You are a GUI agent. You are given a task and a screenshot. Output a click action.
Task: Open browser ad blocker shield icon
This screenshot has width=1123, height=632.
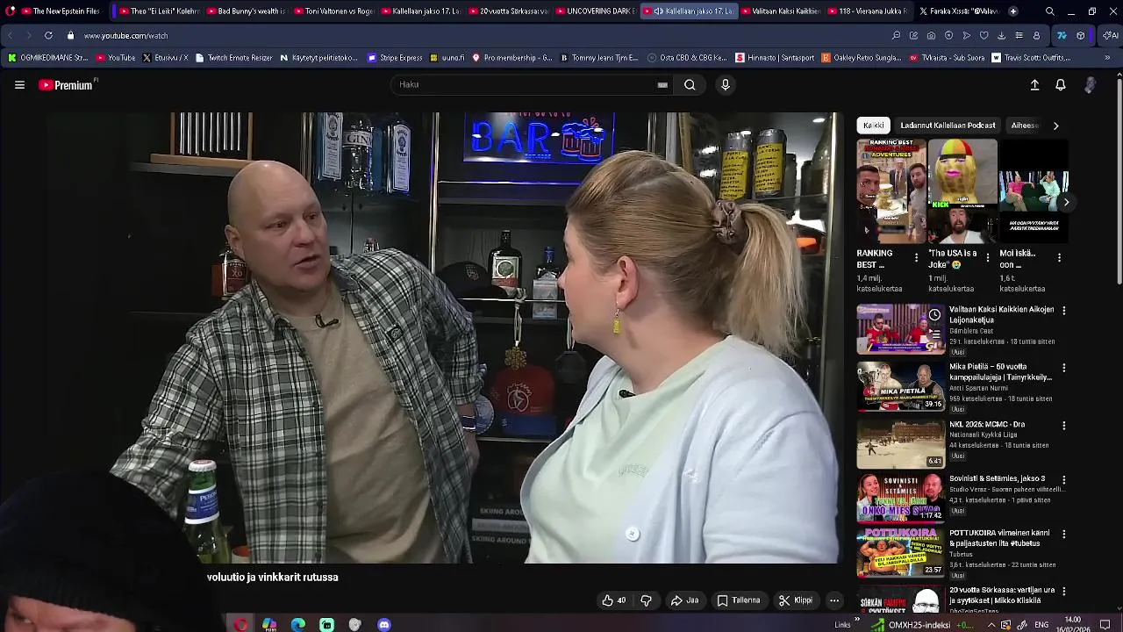[948, 36]
